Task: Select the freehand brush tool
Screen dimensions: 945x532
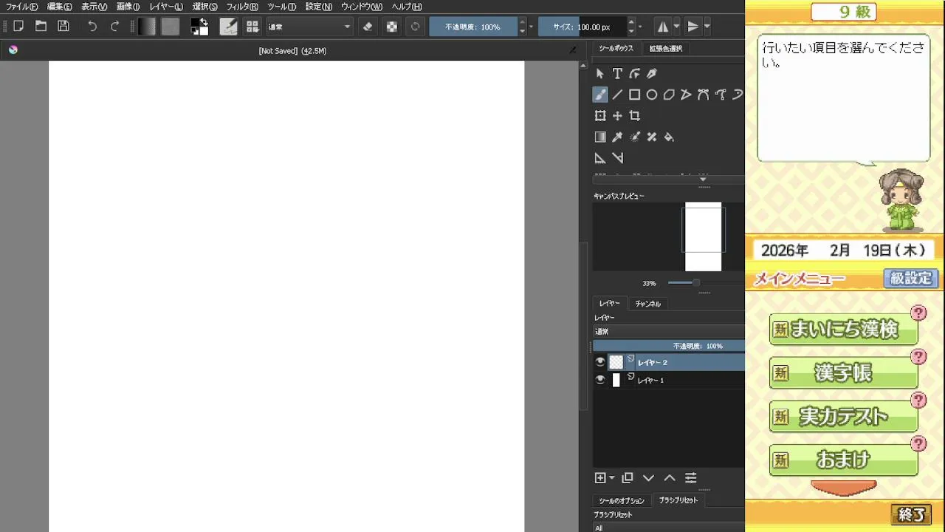Action: coord(599,95)
